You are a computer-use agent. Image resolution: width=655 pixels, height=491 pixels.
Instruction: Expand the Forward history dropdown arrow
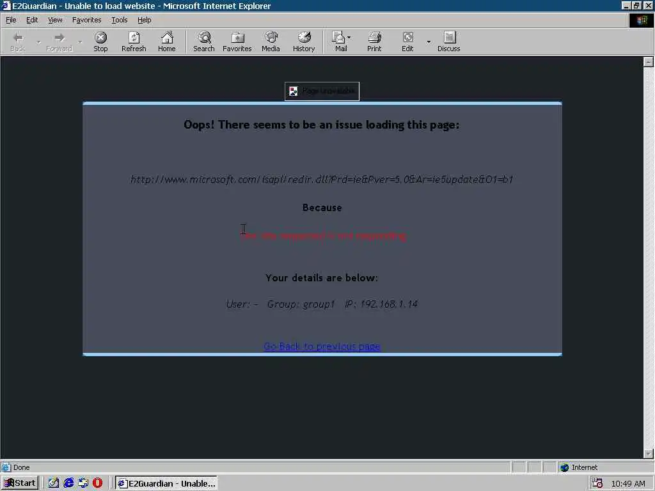(80, 42)
